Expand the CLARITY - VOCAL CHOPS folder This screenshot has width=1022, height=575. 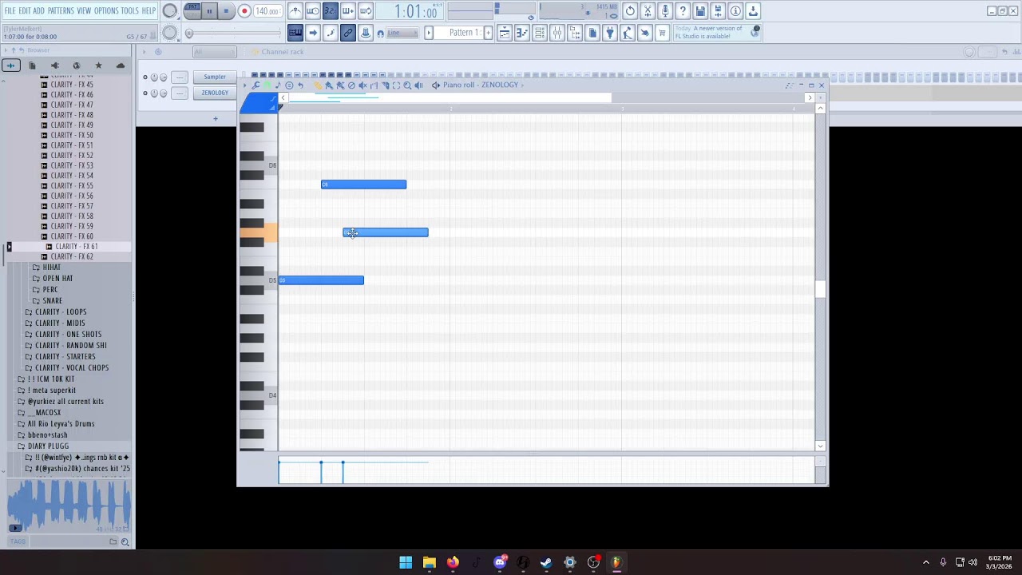pyautogui.click(x=72, y=368)
